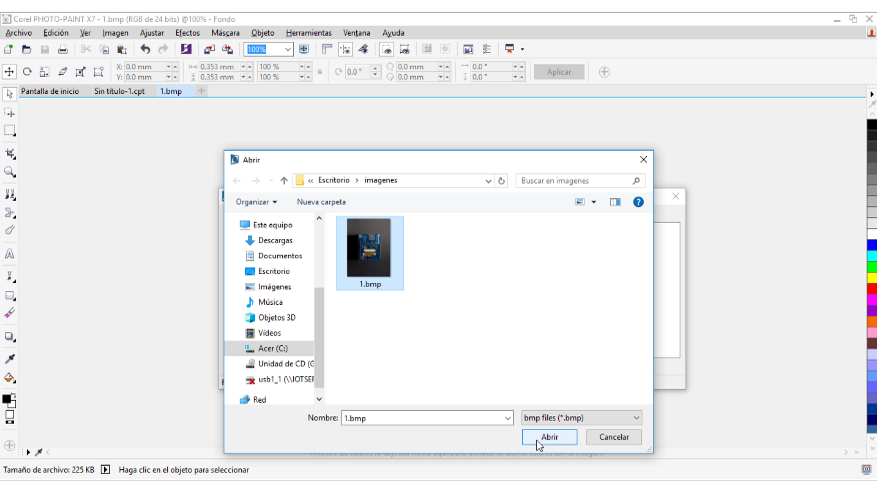Select the Rectangle Mask tool
The width and height of the screenshot is (877, 493).
click(10, 131)
